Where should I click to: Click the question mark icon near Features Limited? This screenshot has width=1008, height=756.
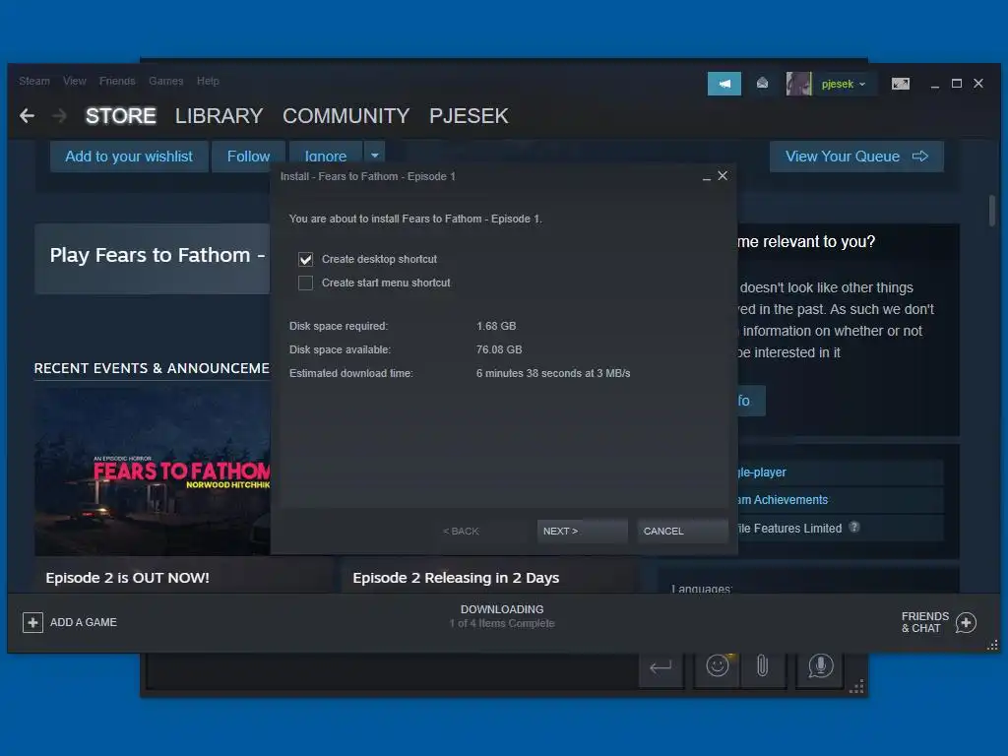tap(853, 528)
